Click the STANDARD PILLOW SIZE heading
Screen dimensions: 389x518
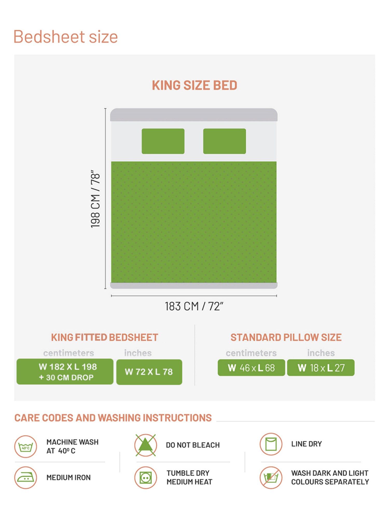tap(286, 337)
